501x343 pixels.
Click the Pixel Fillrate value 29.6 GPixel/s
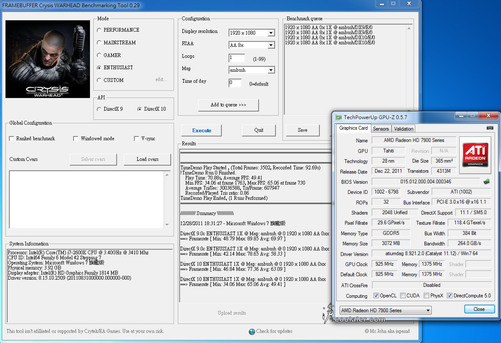[x=391, y=223]
